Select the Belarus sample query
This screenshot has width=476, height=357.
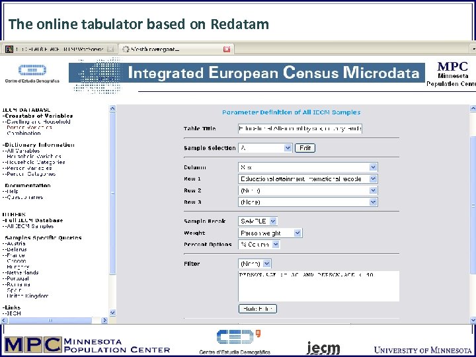(15, 249)
